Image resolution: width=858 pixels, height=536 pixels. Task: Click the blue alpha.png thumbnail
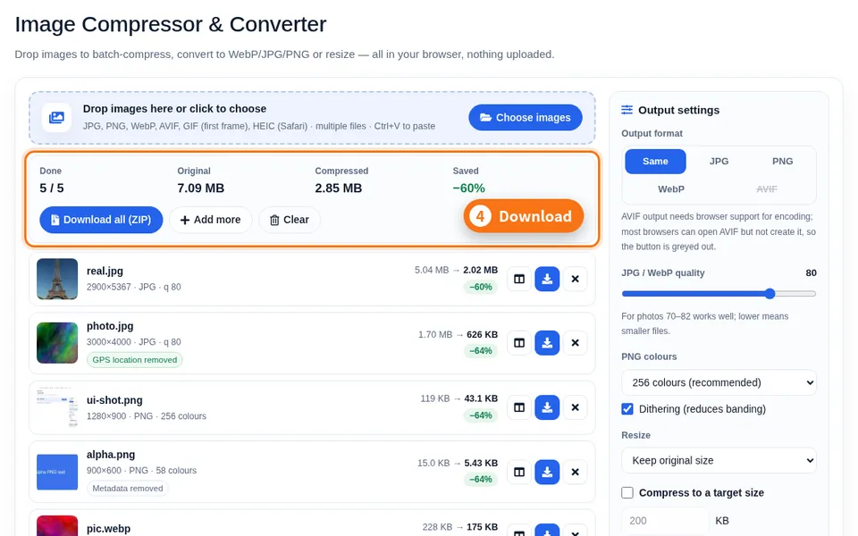point(57,472)
